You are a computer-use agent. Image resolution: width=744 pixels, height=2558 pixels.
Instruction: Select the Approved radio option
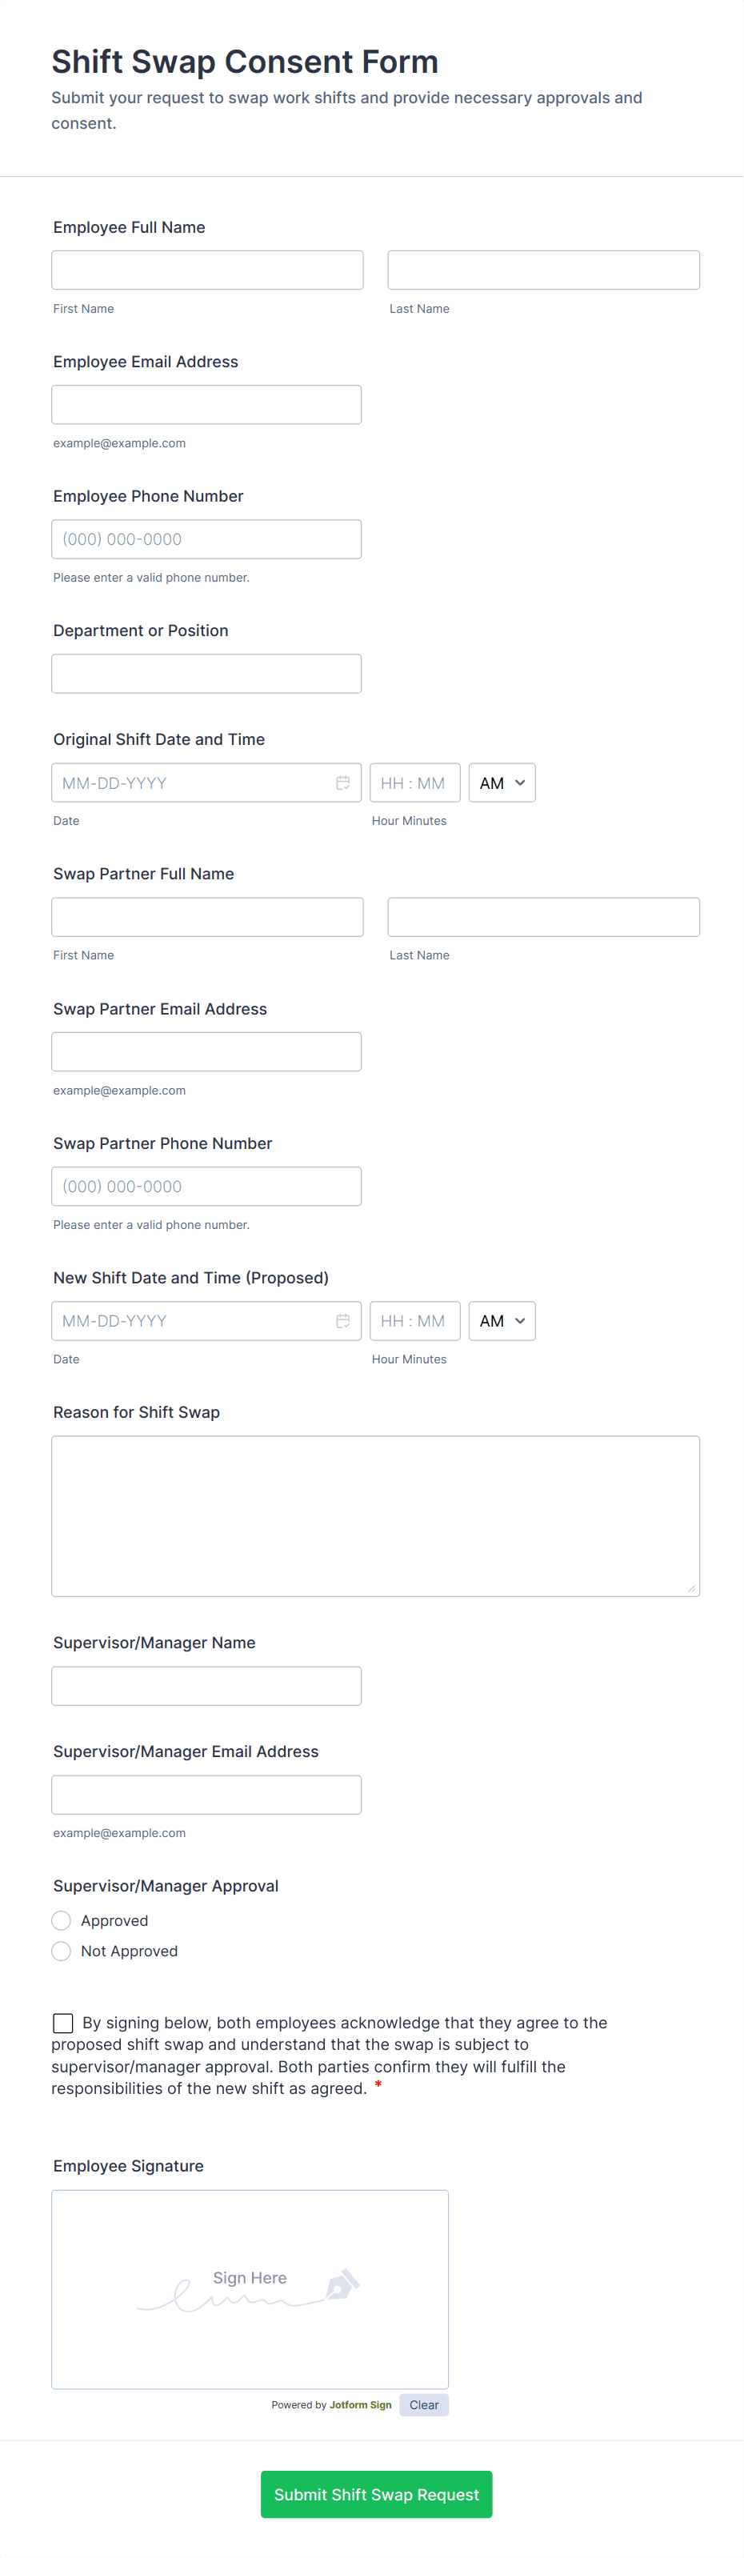tap(62, 1920)
